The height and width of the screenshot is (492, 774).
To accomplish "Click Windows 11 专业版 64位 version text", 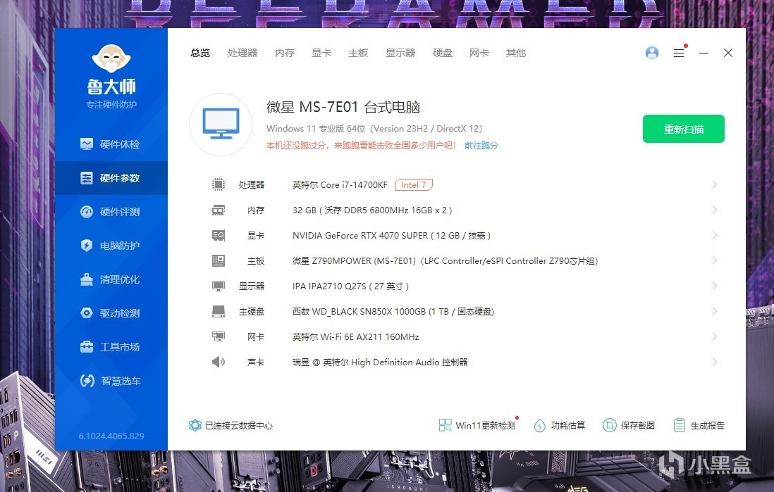I will click(374, 129).
